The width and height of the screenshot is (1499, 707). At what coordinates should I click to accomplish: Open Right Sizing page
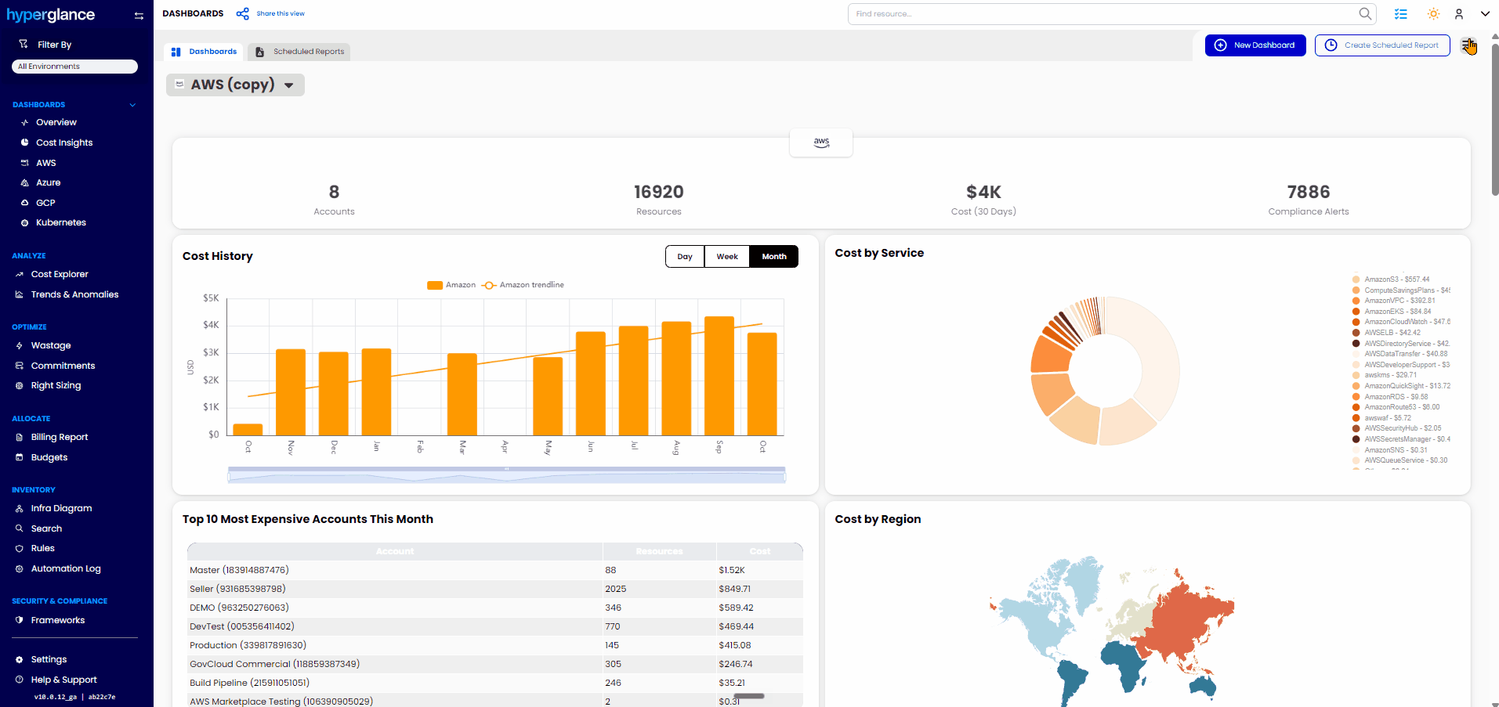pyautogui.click(x=56, y=385)
